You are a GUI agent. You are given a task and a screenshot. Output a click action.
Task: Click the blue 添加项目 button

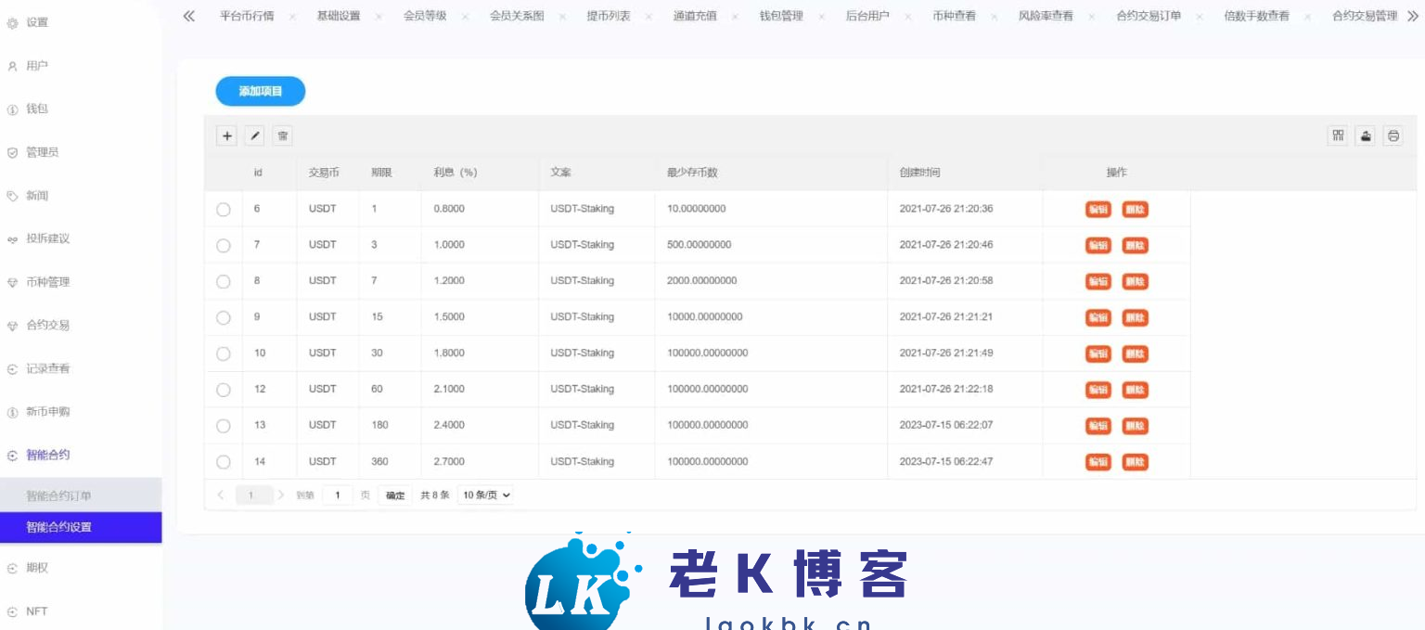point(261,91)
